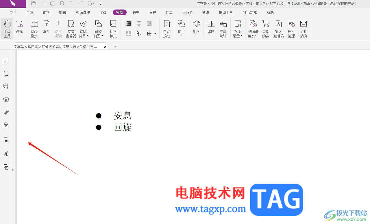Create a new blank PDF from quick access

coord(62,3)
